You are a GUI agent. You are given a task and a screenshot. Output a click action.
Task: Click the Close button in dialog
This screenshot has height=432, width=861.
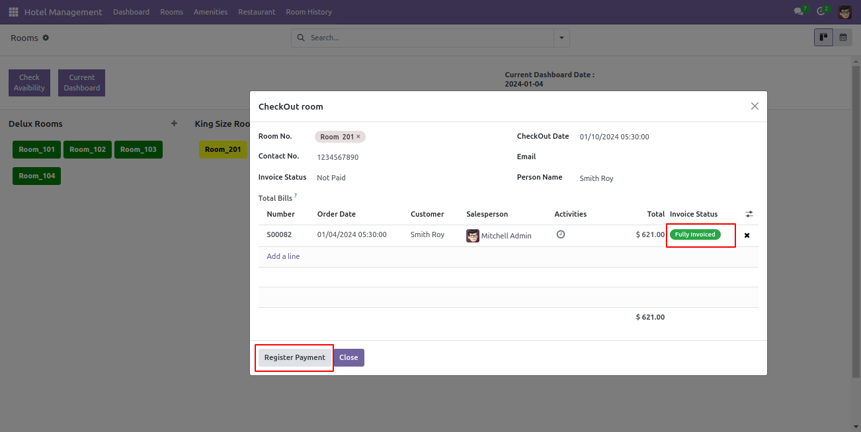point(348,357)
